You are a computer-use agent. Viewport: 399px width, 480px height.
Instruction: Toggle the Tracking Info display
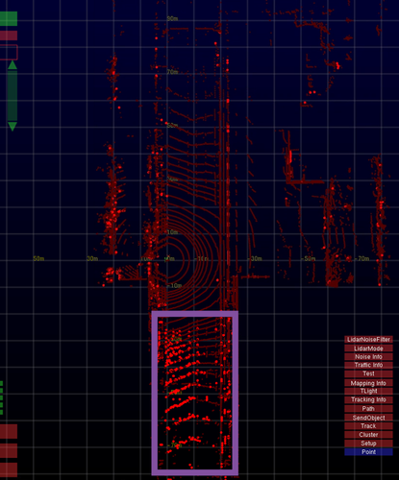[368, 399]
